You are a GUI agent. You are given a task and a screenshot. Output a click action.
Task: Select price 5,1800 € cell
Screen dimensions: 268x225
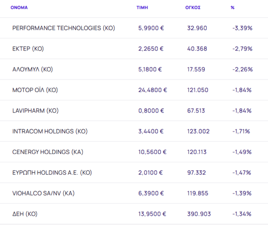coord(150,69)
